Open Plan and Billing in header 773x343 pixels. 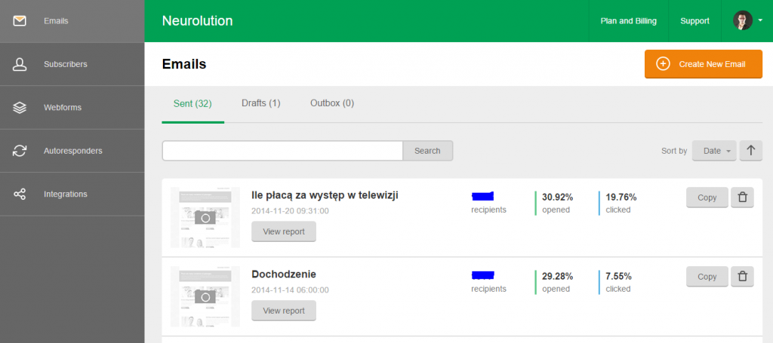coord(628,21)
